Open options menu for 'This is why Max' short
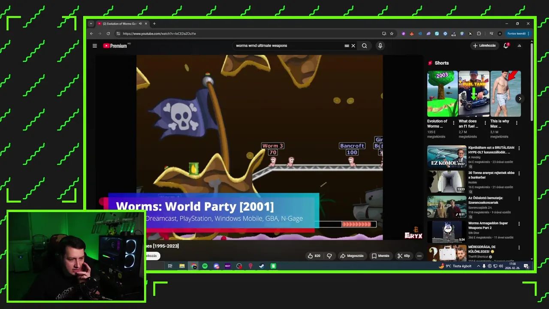 516,123
